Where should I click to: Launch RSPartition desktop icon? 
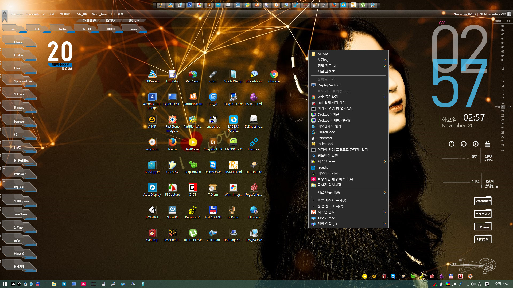(x=254, y=76)
